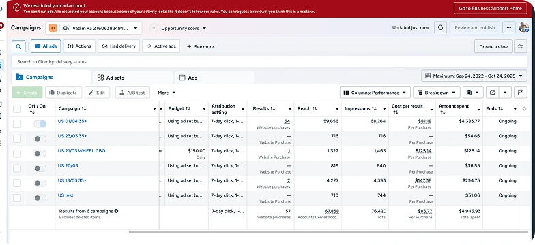Expand the Breakdown dropdown
Screen dimensions: 535x245
point(437,93)
